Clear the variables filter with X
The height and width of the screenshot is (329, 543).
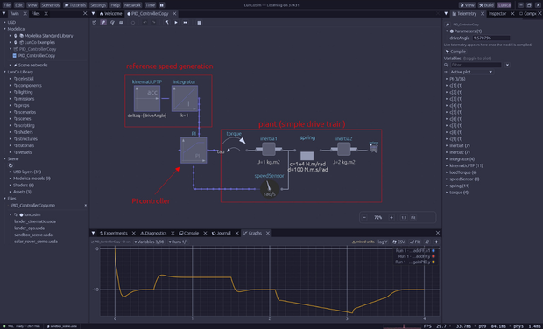(x=507, y=65)
